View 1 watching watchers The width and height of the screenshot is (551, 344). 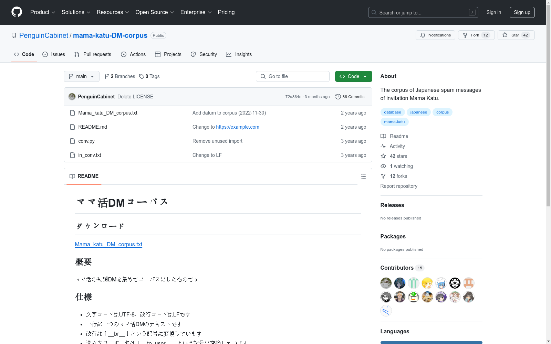[397, 166]
